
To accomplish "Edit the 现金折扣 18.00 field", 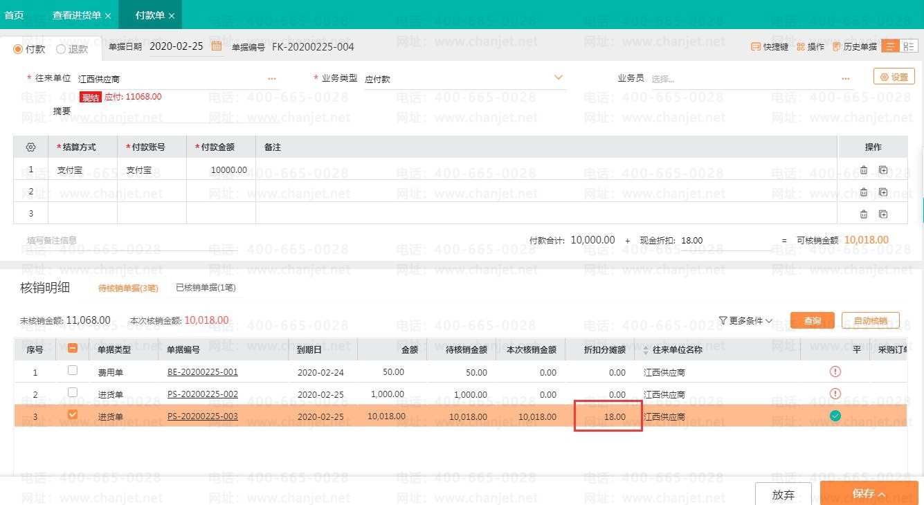I will [x=727, y=241].
